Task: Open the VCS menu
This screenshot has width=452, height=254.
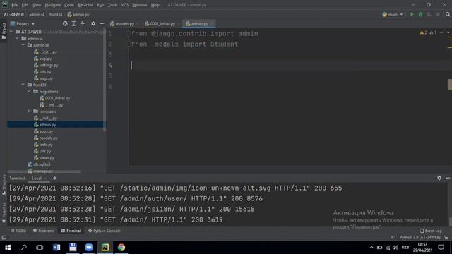Action: 125,5
